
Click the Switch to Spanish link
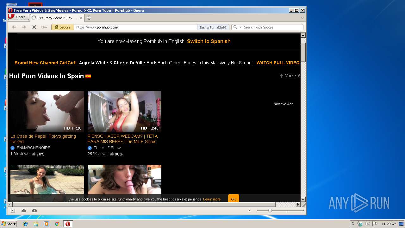pos(209,41)
